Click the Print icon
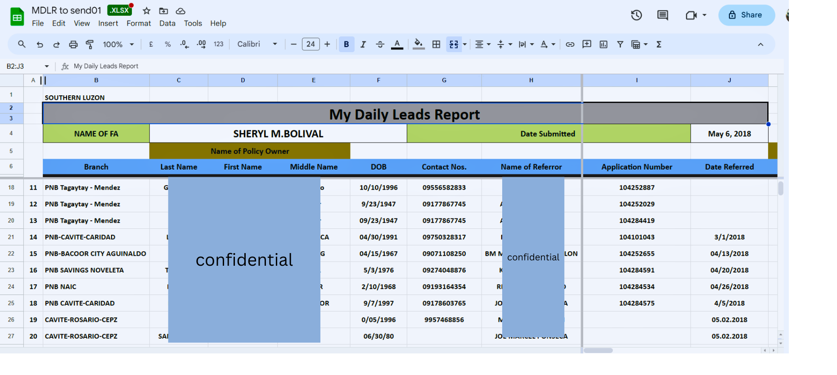The height and width of the screenshot is (375, 837). (x=73, y=44)
